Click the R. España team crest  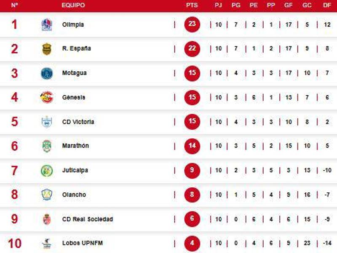click(47, 49)
